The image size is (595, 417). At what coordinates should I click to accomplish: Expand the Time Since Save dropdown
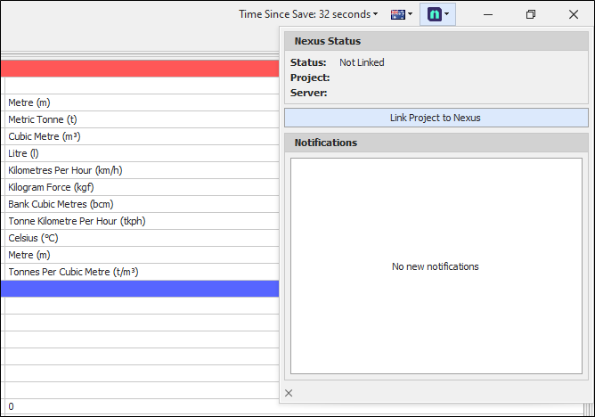click(x=308, y=14)
